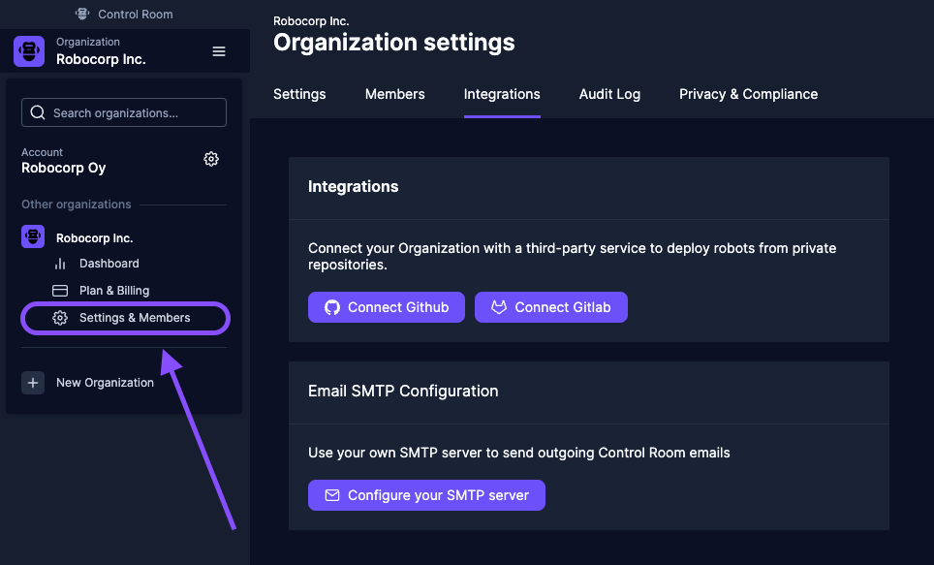Click the Dashboard bar chart icon
934x565 pixels.
tap(60, 264)
